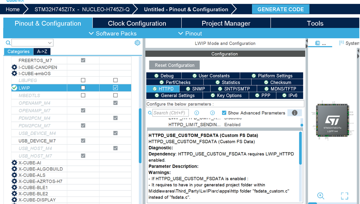Viewport: 360px width, 204px height.
Task: Enable LWIP in the first core column
Action: pyautogui.click(x=83, y=88)
